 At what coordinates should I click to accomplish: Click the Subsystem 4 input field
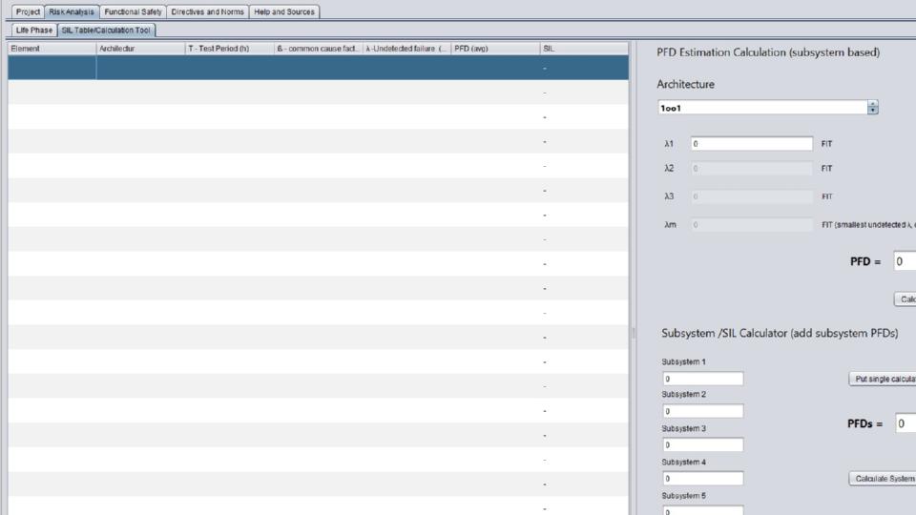[702, 478]
